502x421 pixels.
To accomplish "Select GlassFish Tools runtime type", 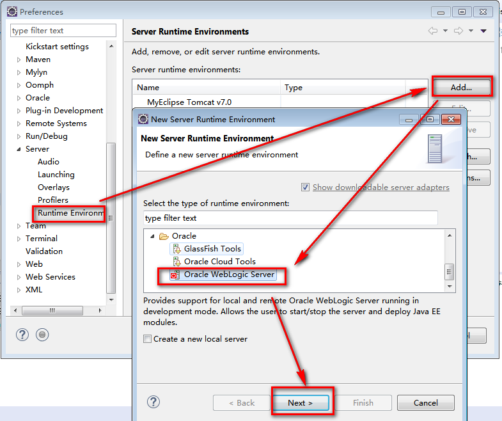I will [x=212, y=249].
